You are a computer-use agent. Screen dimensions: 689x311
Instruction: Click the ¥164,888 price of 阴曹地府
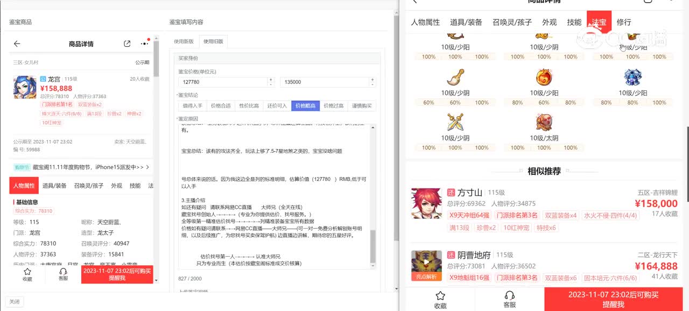click(x=656, y=266)
